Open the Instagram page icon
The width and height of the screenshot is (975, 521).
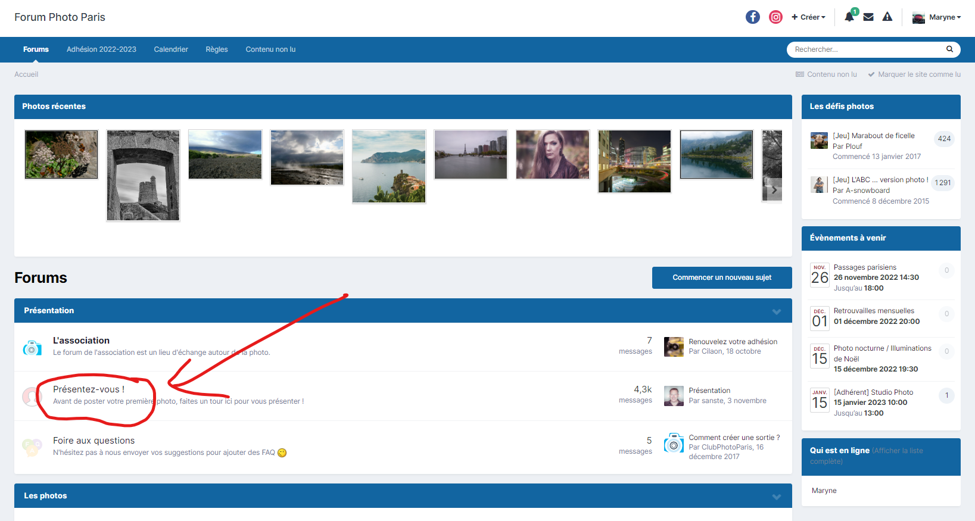pos(775,17)
